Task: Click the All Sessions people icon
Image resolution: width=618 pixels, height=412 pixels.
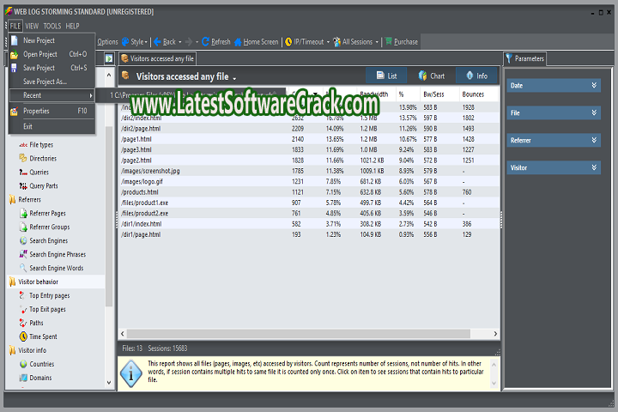Action: 337,42
